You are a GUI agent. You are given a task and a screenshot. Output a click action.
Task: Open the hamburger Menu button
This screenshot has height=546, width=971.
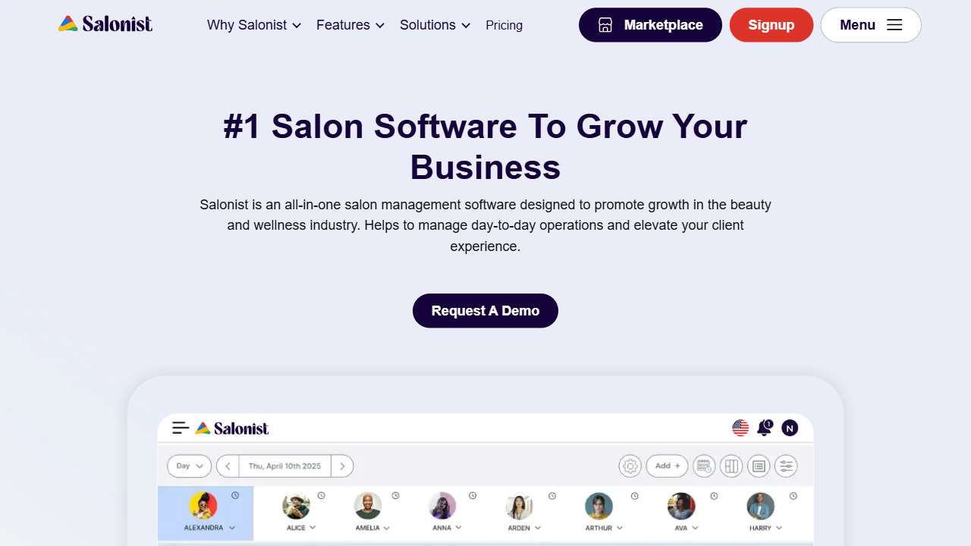pyautogui.click(x=870, y=25)
